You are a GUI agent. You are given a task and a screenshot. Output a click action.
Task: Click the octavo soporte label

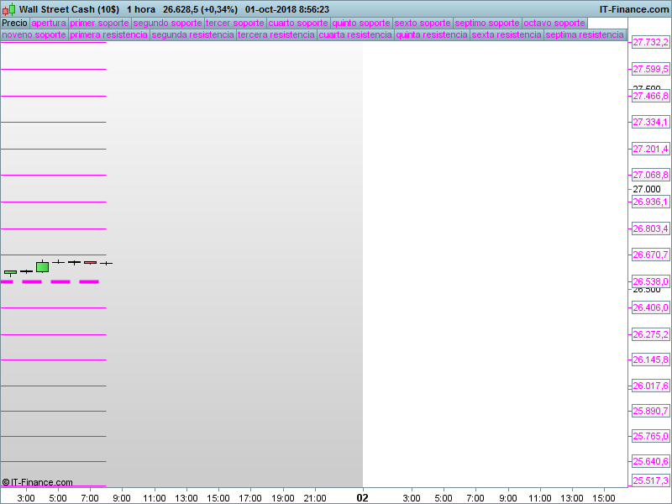click(x=554, y=23)
